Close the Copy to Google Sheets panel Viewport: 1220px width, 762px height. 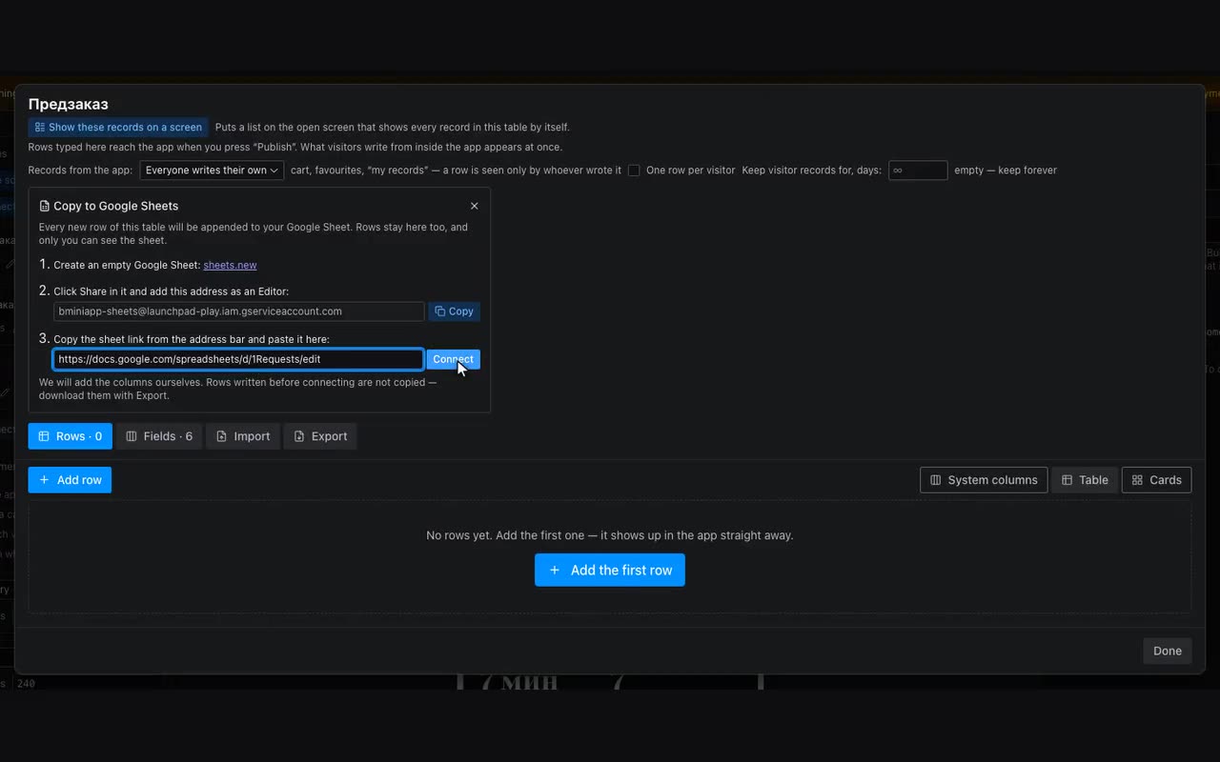(475, 206)
